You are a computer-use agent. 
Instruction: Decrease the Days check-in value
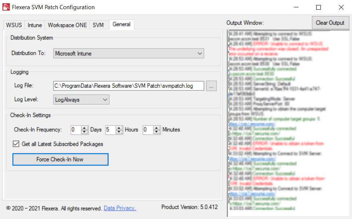85,132
